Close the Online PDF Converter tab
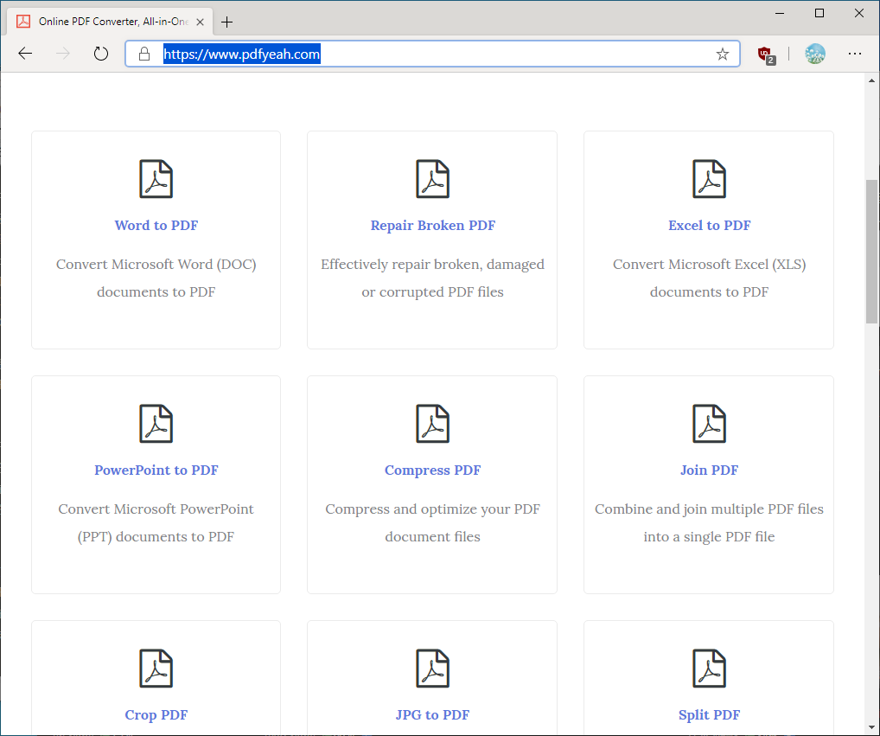Viewport: 880px width, 736px height. click(x=200, y=22)
